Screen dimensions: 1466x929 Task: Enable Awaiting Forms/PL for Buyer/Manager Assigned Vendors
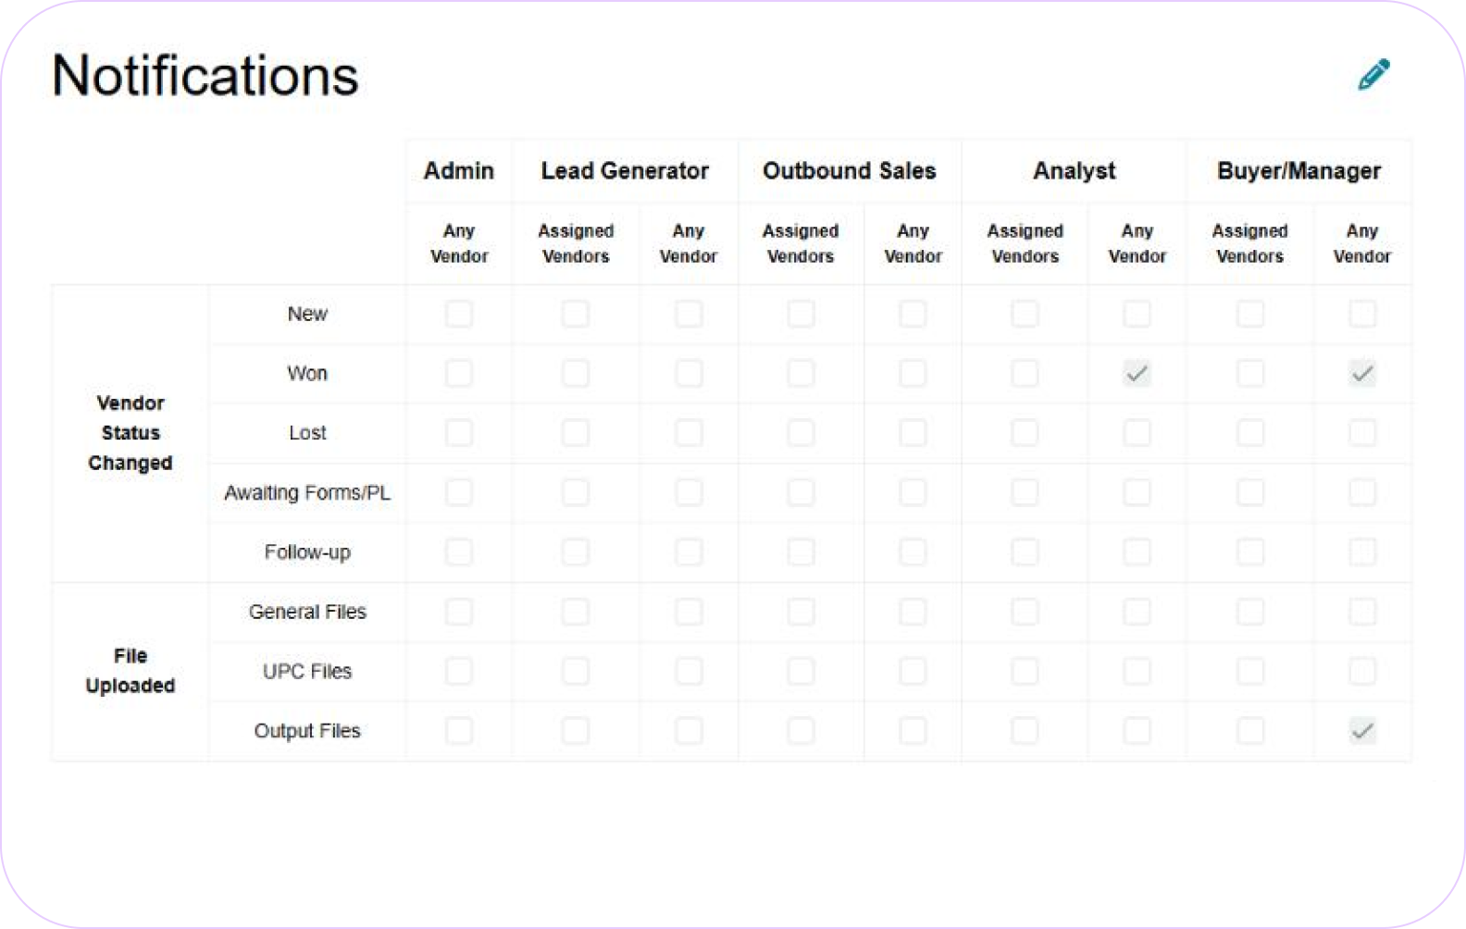(x=1249, y=492)
